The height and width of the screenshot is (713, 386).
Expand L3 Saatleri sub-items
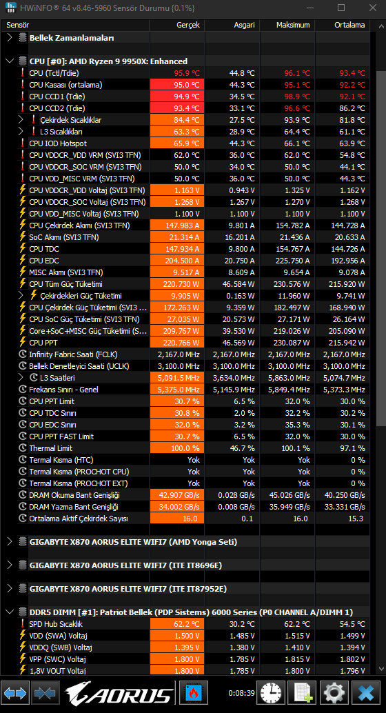21,378
